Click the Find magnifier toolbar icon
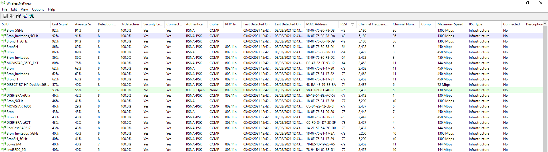Viewport: 548px width, 152px height. [x=25, y=16]
